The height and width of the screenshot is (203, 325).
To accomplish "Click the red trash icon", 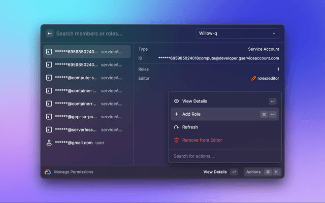I will tap(176, 140).
